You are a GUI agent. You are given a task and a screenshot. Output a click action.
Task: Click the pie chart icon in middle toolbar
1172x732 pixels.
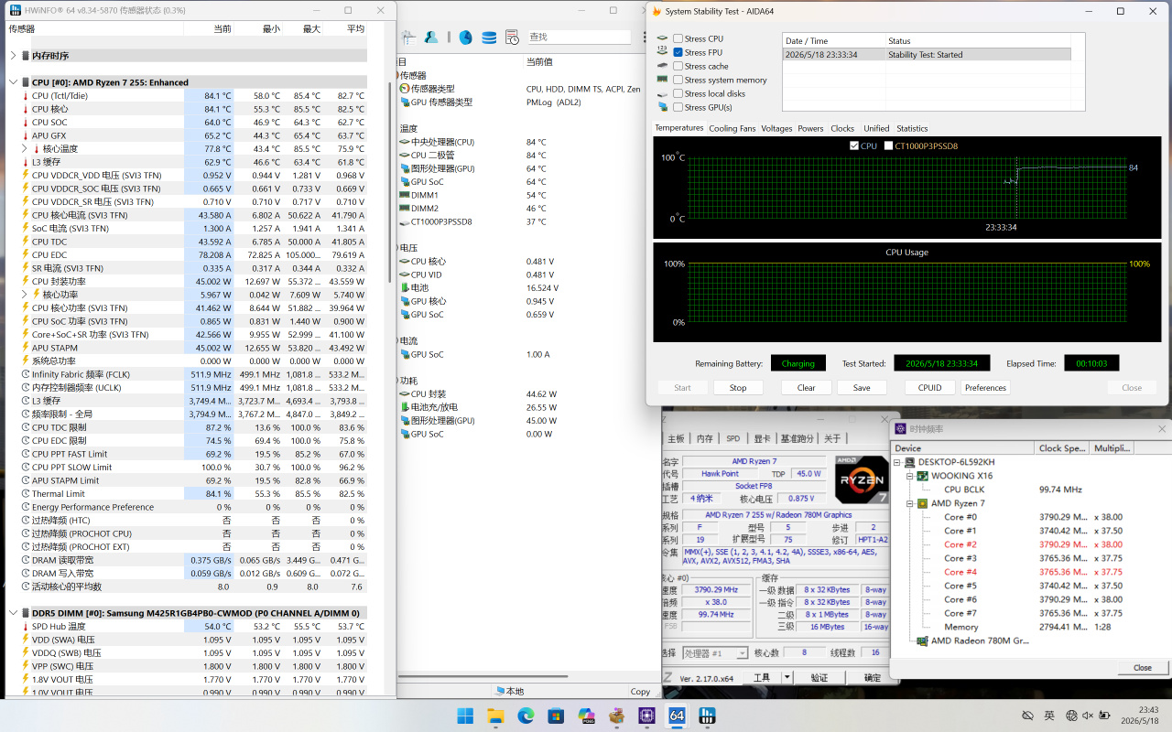(466, 38)
